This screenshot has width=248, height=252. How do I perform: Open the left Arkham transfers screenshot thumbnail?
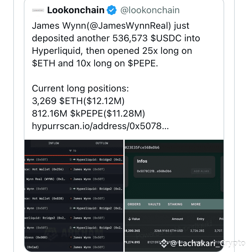(x=74, y=196)
